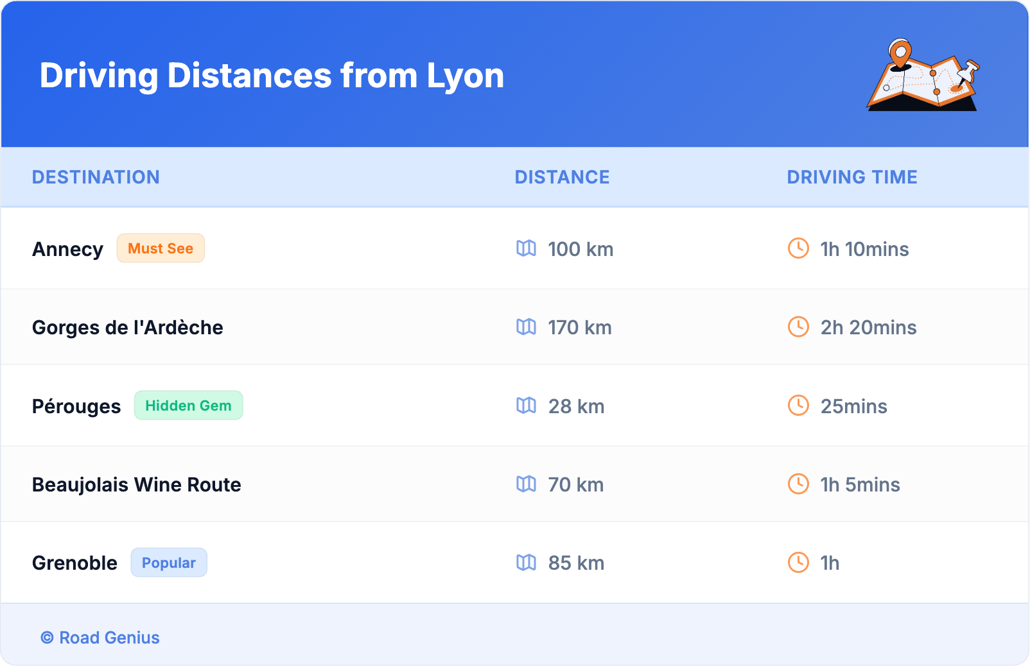Select the Gorges de l'Ardèche destination

click(128, 327)
